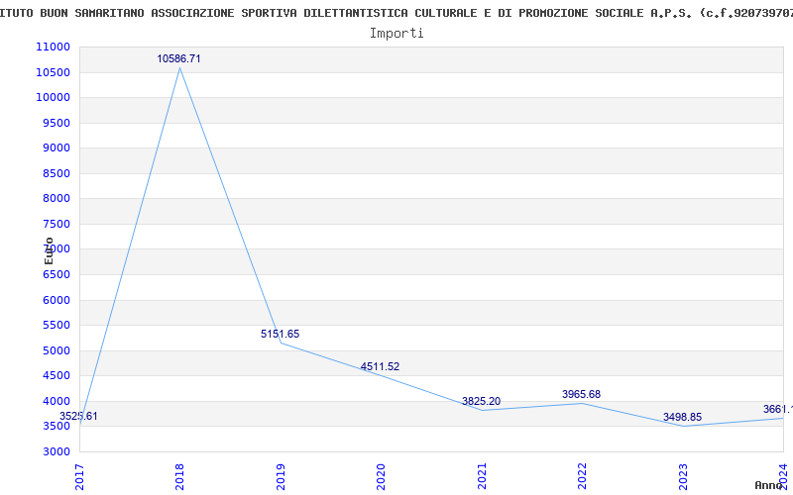The image size is (793, 495).
Task: Select the 2017 x-axis label
Action: [79, 477]
